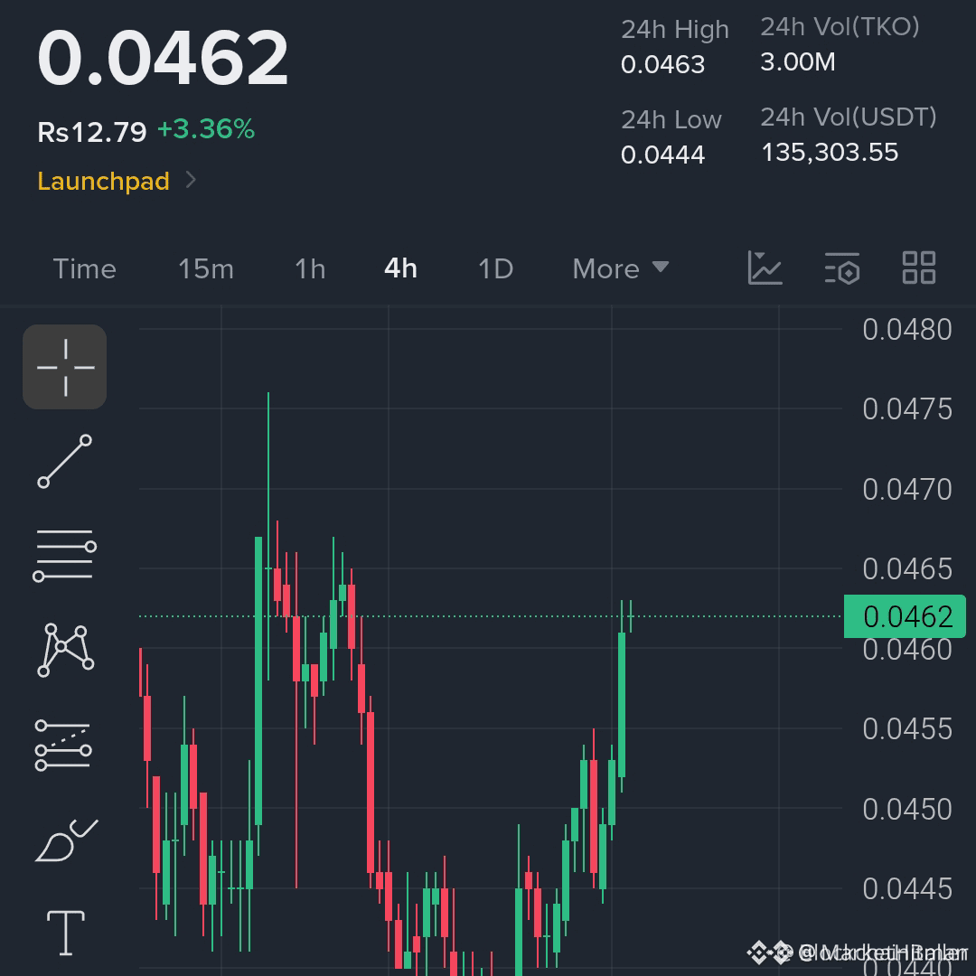Click the Rs12.79 converted price
The width and height of the screenshot is (976, 976).
[92, 132]
